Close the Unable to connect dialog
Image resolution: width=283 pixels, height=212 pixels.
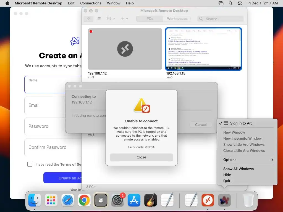point(141,157)
